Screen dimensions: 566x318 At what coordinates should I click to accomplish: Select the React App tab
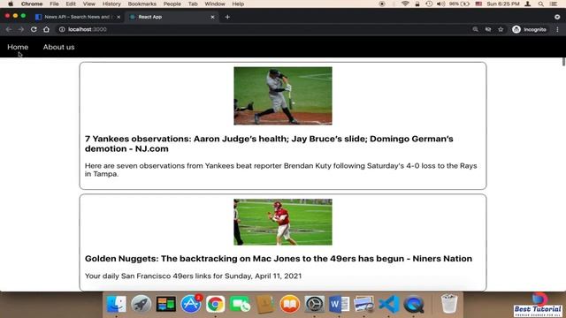point(172,17)
